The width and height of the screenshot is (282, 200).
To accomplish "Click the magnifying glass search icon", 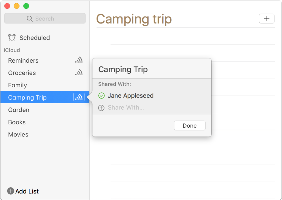I will 30,18.
